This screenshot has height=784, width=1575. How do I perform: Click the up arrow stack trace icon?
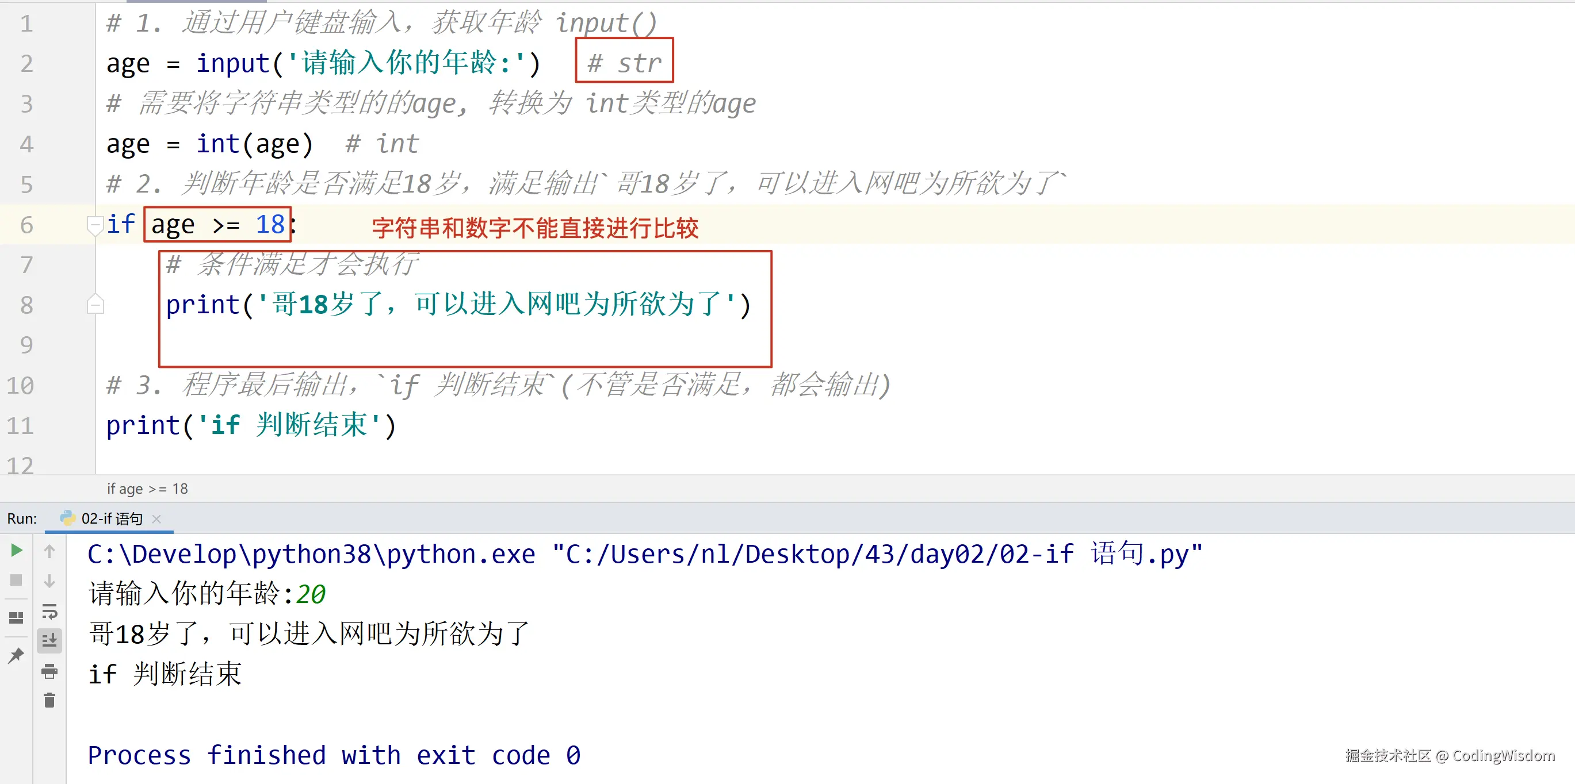pyautogui.click(x=49, y=551)
